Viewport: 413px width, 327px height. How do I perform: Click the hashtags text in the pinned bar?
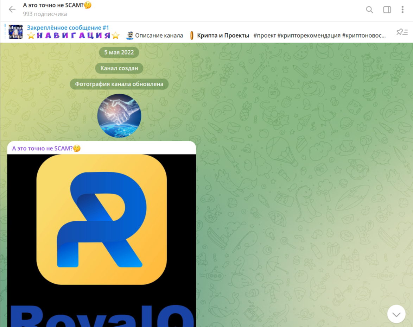point(319,36)
